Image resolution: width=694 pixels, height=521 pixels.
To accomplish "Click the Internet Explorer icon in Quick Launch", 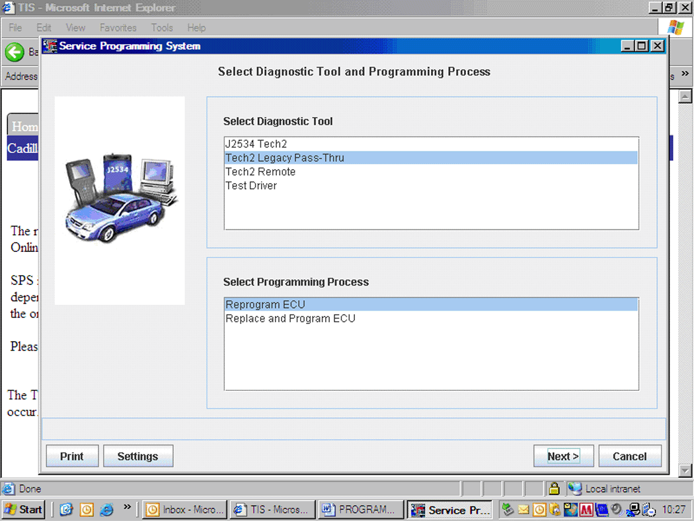I will [x=106, y=510].
